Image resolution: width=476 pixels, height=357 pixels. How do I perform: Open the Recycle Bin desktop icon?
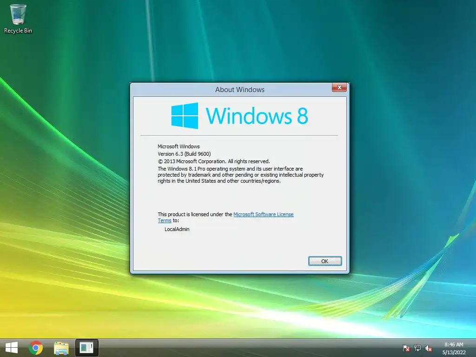(18, 18)
